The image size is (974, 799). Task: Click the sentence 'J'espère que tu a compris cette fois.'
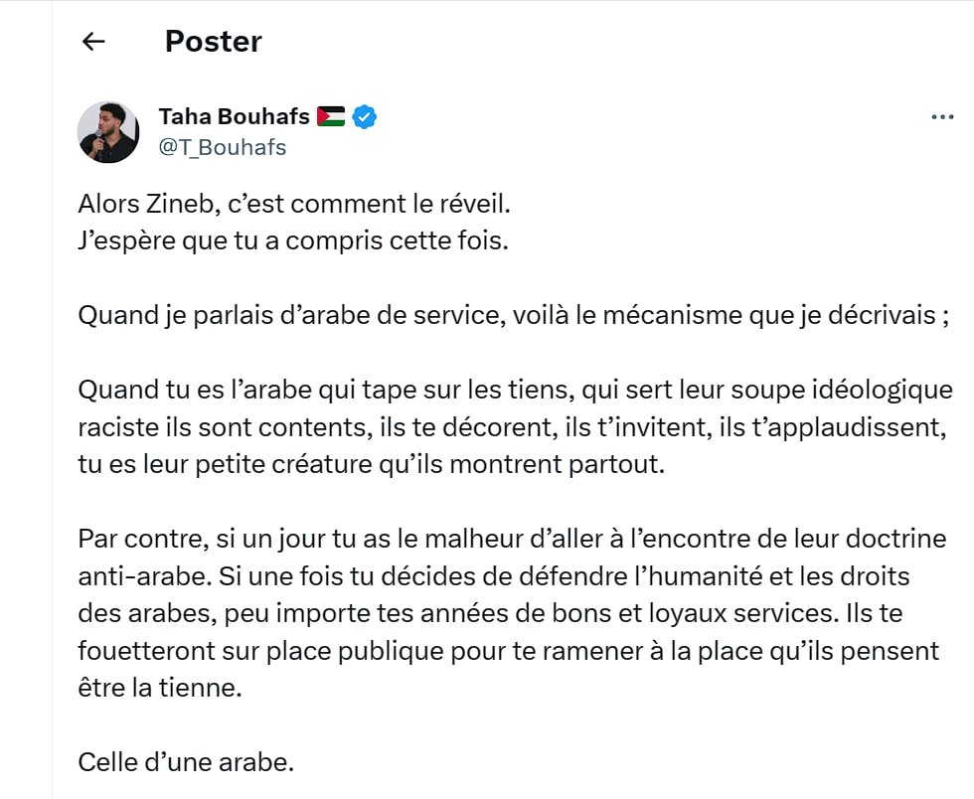(x=293, y=241)
